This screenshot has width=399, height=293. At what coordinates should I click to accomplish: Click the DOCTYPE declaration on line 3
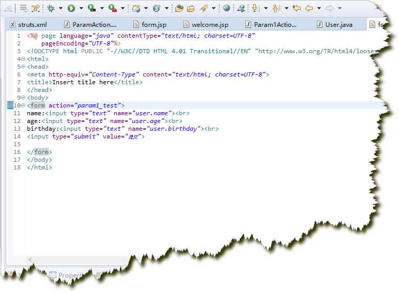point(201,51)
